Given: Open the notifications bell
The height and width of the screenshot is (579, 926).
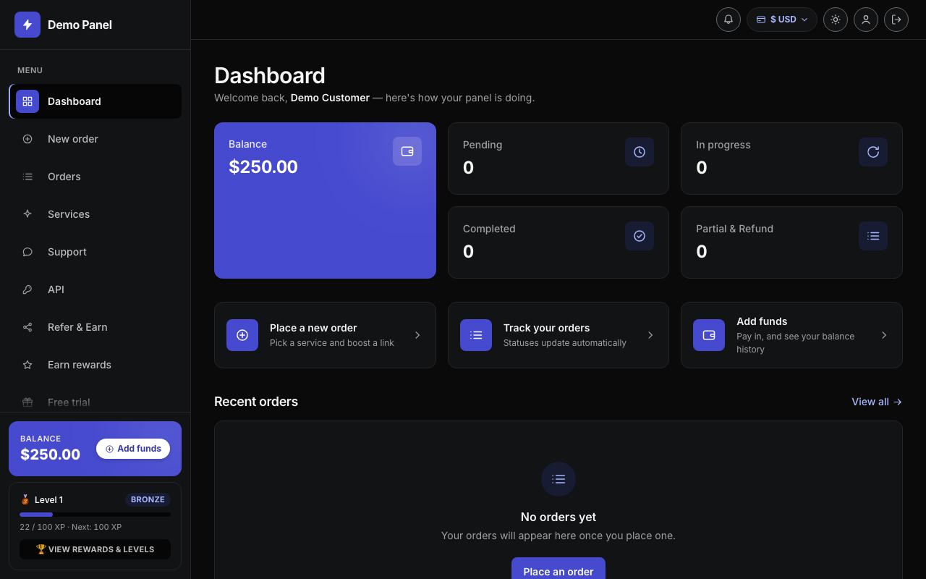Looking at the screenshot, I should [729, 20].
